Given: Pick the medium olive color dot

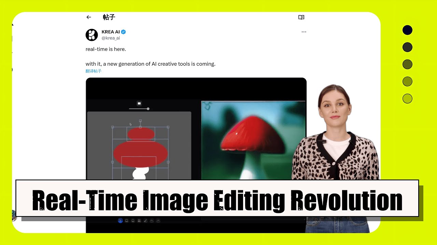Looking at the screenshot, I should pyautogui.click(x=407, y=82).
